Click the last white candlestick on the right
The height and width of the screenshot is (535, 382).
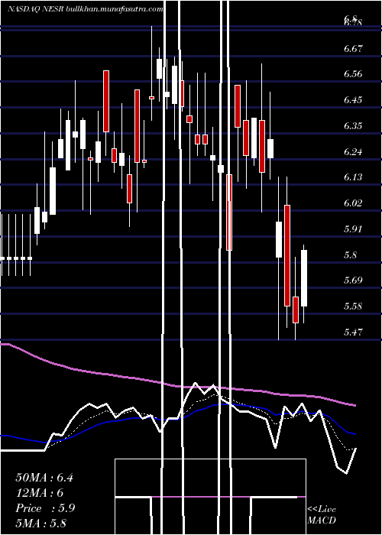tap(304, 278)
